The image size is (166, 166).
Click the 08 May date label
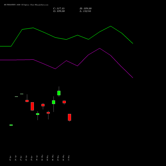(63, 158)
